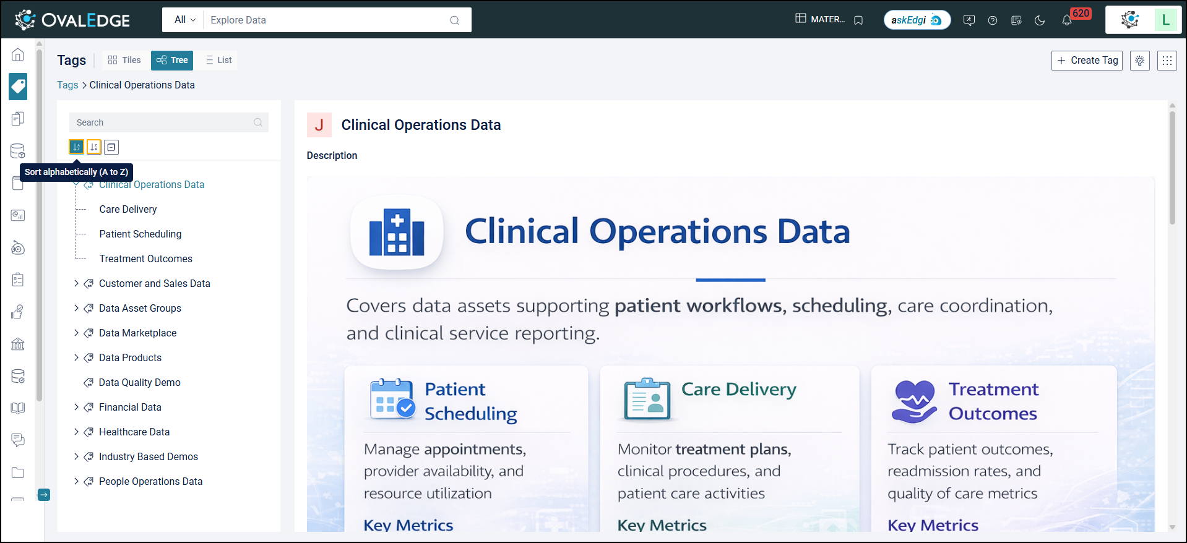Open the Home icon in the left sidebar
Screen dimensions: 1187x543
pos(18,55)
